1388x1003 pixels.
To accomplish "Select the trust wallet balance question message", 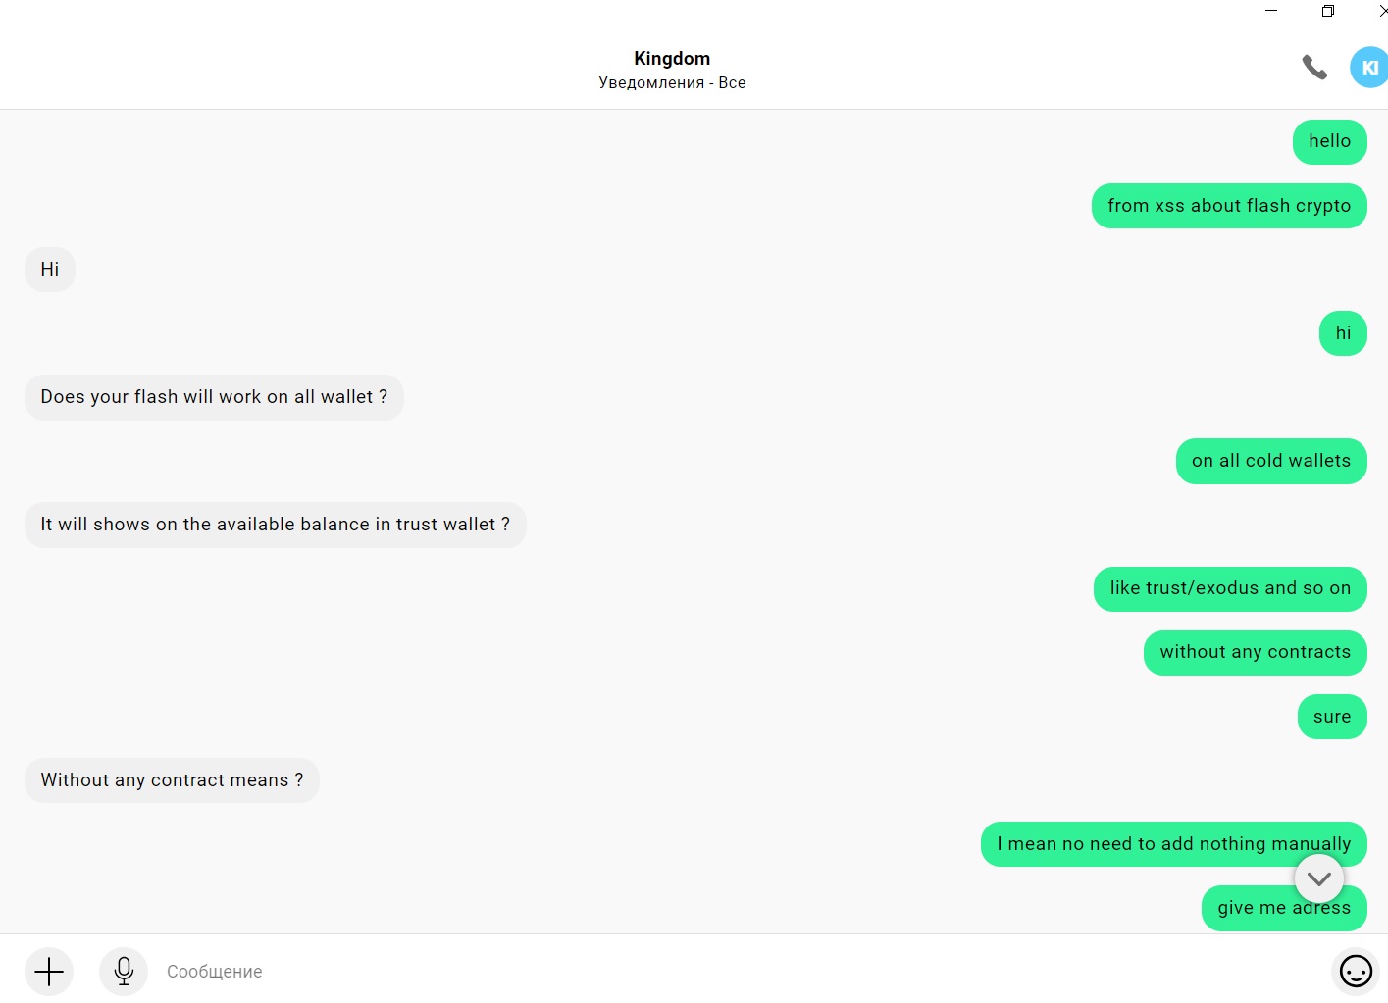I will tap(275, 525).
